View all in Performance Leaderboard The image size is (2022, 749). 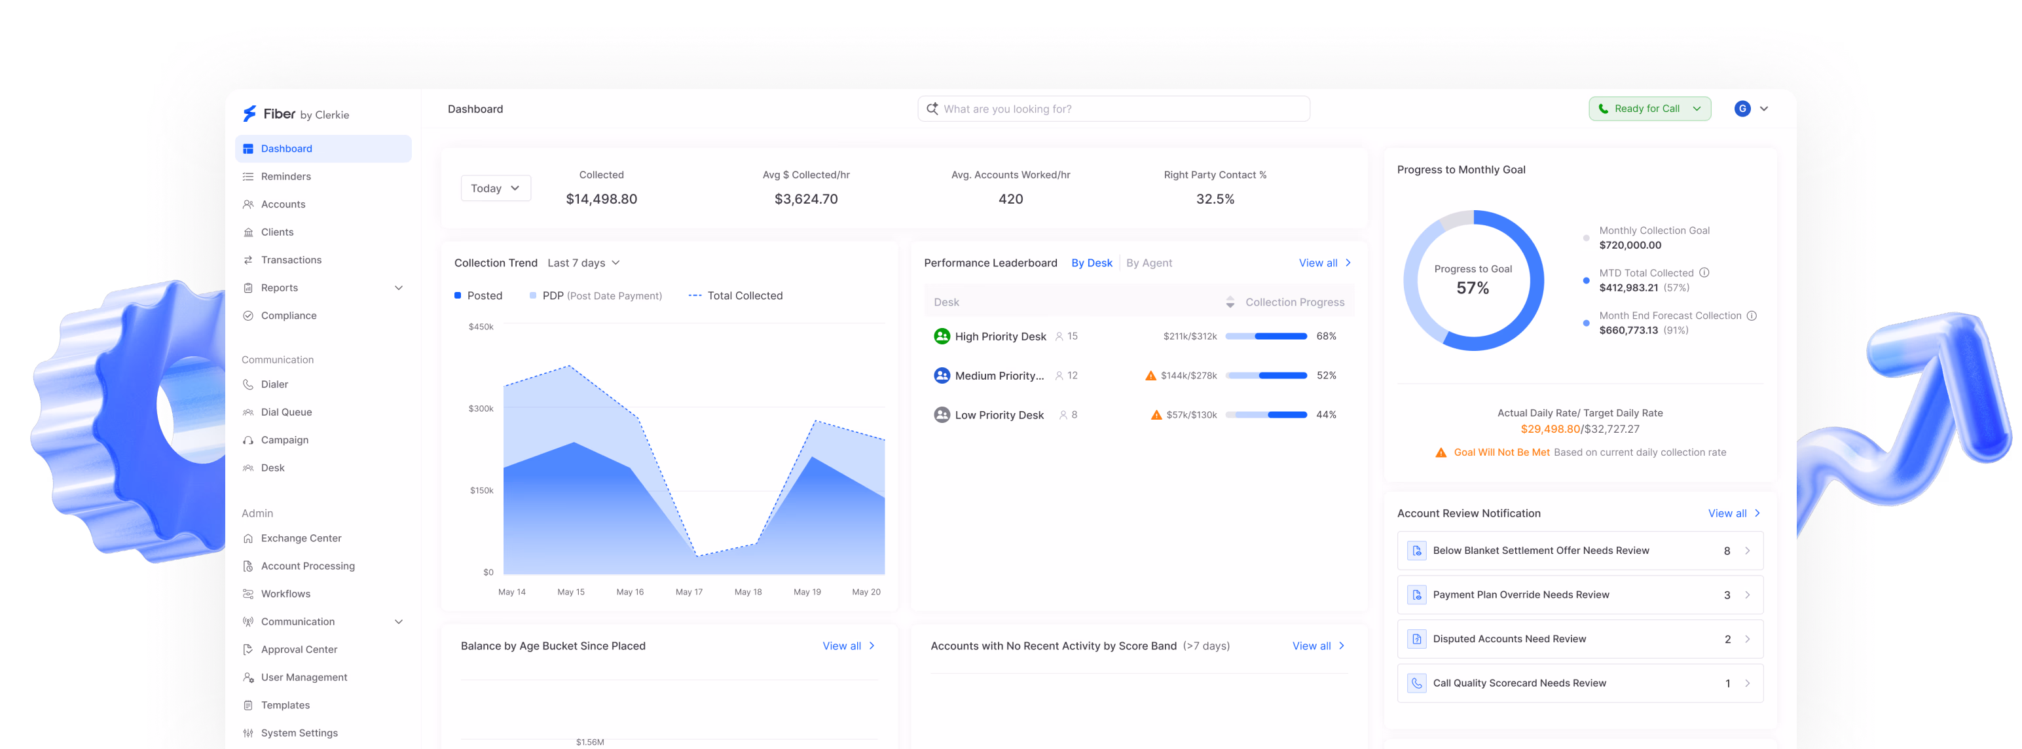[x=1324, y=263]
